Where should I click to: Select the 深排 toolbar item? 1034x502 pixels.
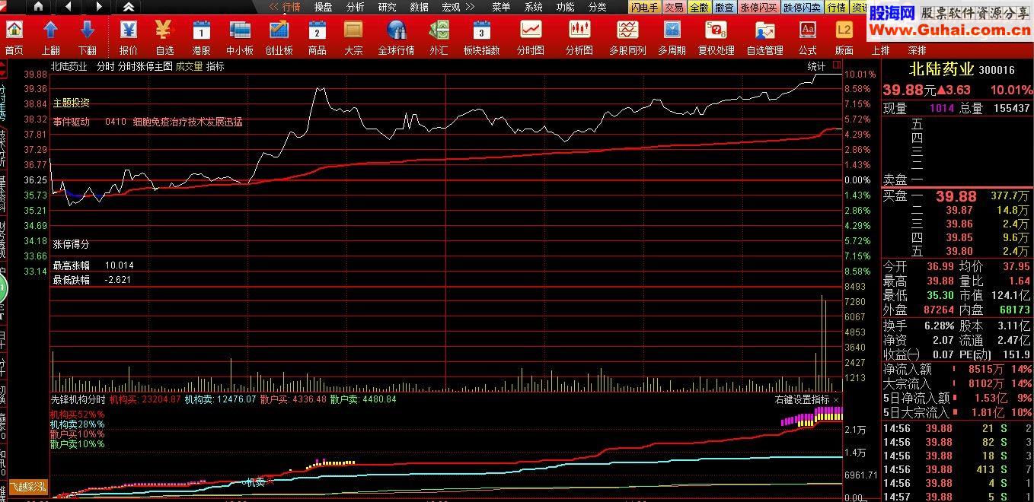point(917,50)
